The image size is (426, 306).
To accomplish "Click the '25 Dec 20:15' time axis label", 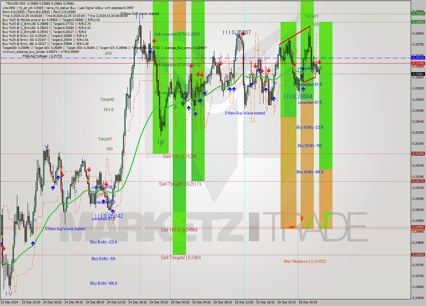I will (x=287, y=302).
